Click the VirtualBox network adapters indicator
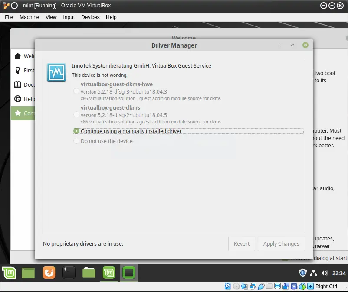The width and height of the screenshot is (348, 292). click(x=253, y=286)
